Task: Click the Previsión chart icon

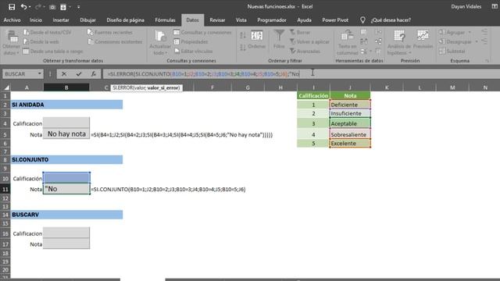Action: click(x=423, y=36)
